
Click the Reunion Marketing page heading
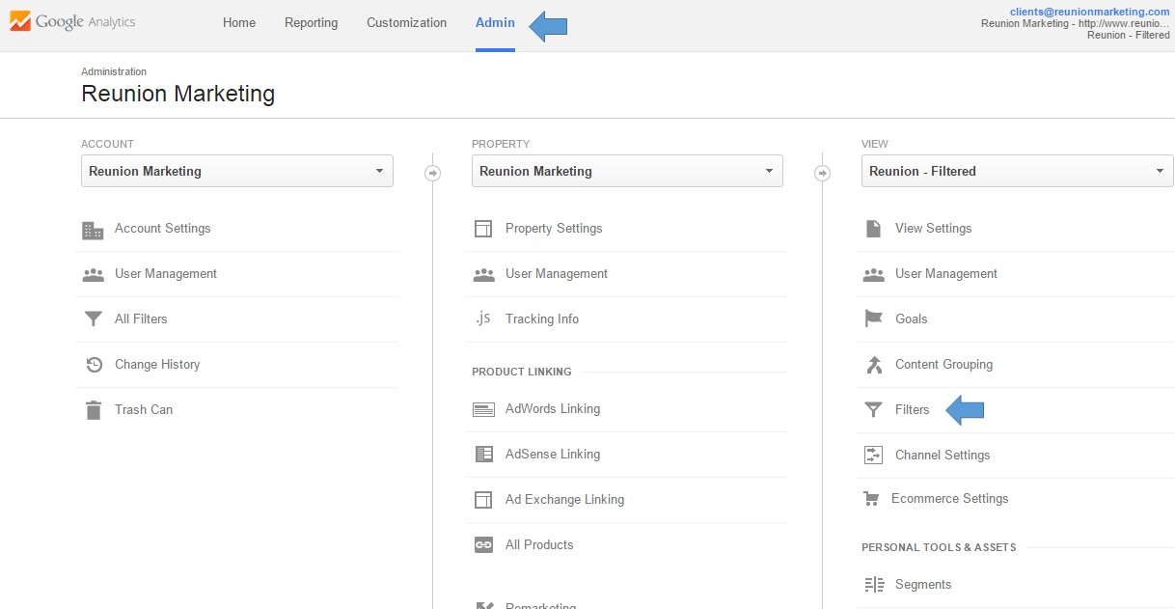[178, 94]
